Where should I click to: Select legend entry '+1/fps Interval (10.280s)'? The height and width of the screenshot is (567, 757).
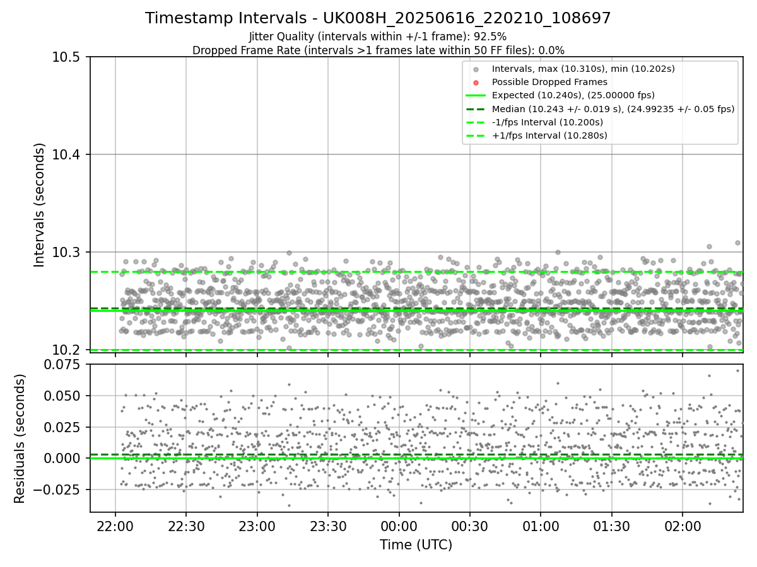click(x=549, y=135)
